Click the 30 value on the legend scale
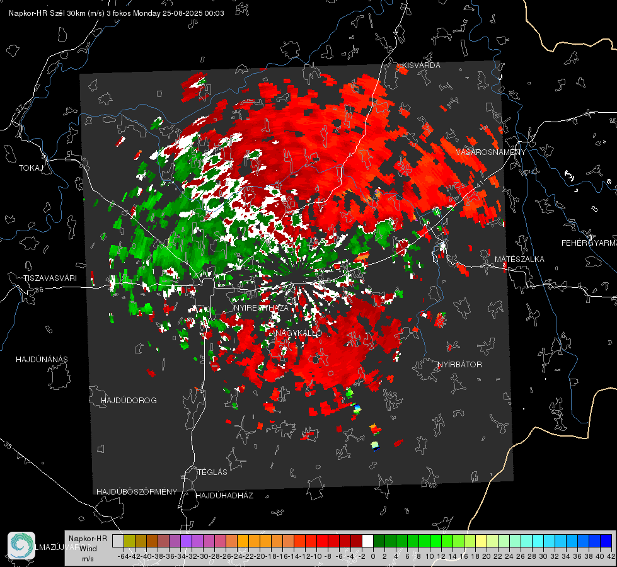 543,556
